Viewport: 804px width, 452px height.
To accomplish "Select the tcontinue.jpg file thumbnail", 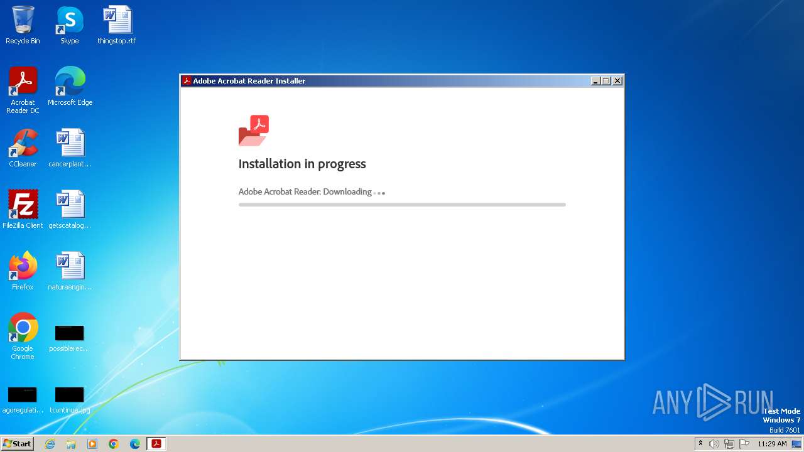I will click(70, 400).
